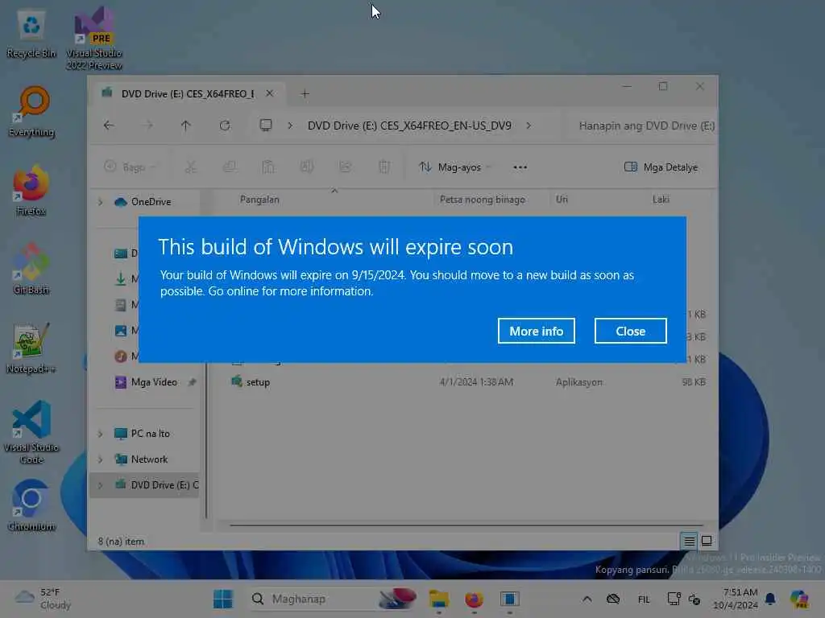Click DVD Drive (E:) breadcrumb path
Viewport: 825px width, 618px height.
click(x=409, y=126)
